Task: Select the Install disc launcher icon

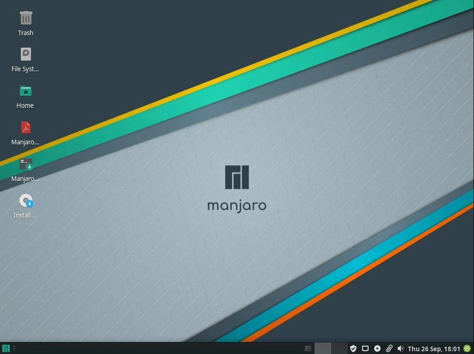Action: click(x=26, y=201)
